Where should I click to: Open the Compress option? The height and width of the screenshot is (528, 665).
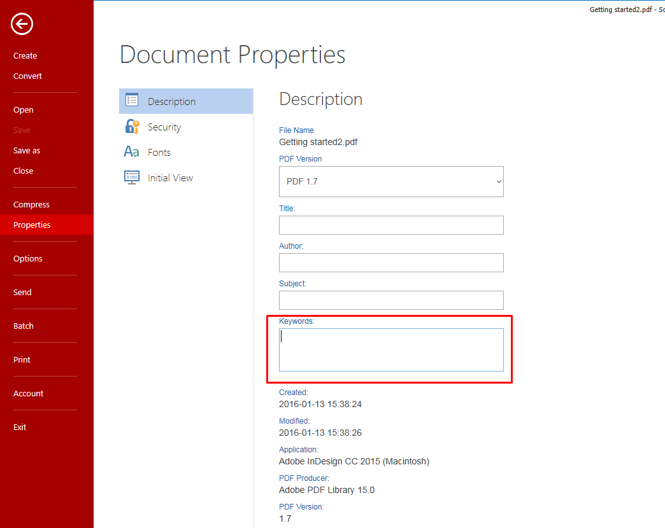[x=31, y=204]
